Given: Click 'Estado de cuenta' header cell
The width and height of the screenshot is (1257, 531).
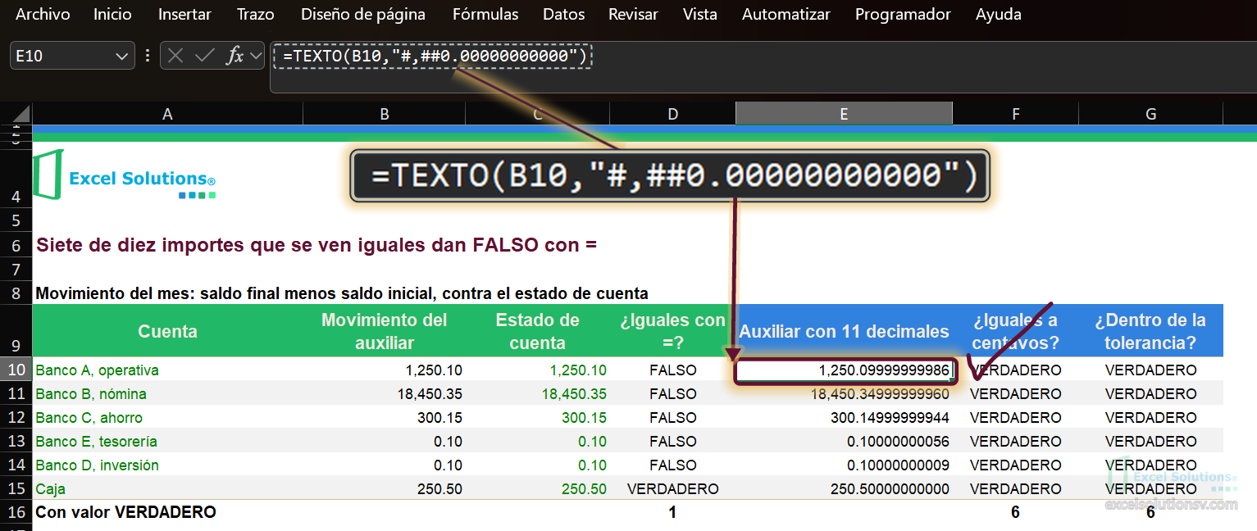Looking at the screenshot, I should pyautogui.click(x=537, y=331).
